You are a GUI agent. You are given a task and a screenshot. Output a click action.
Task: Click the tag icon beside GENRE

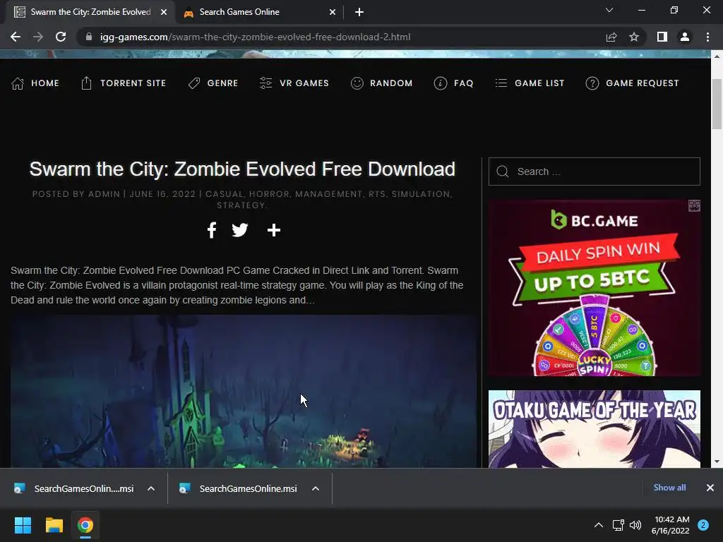pos(194,83)
